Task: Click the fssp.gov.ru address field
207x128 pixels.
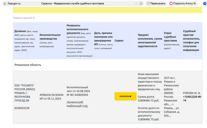Action: click(x=15, y=4)
